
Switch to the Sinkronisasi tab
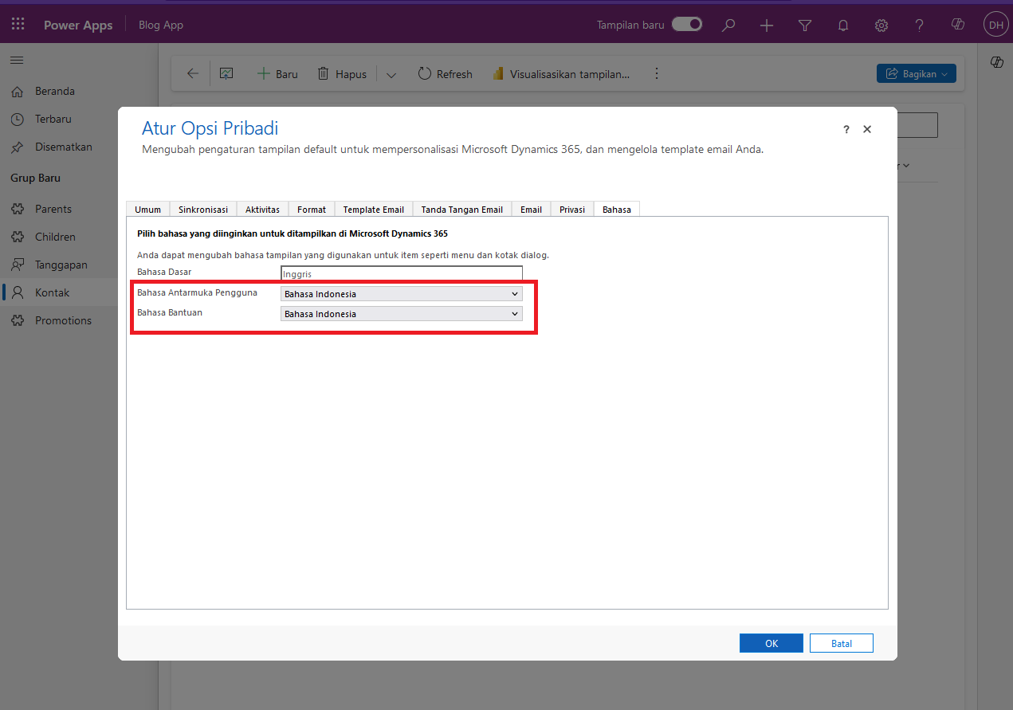(203, 210)
